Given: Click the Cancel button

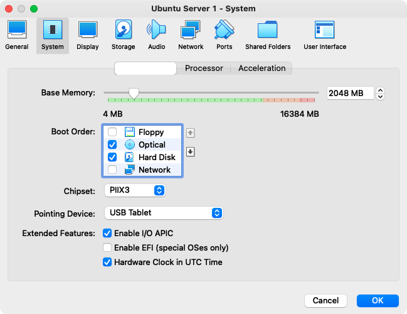Looking at the screenshot, I should [x=325, y=300].
